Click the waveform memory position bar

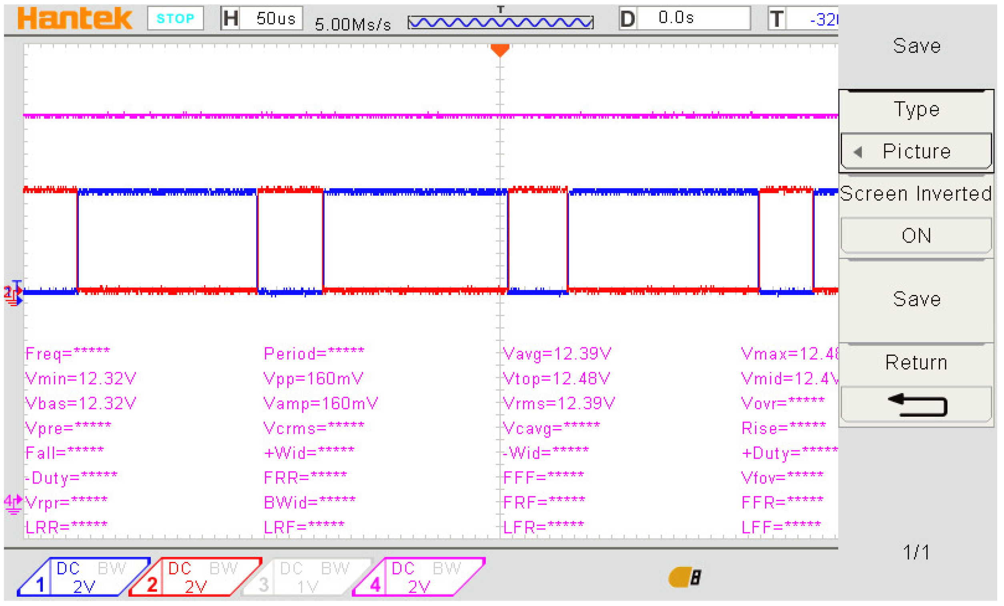point(500,22)
